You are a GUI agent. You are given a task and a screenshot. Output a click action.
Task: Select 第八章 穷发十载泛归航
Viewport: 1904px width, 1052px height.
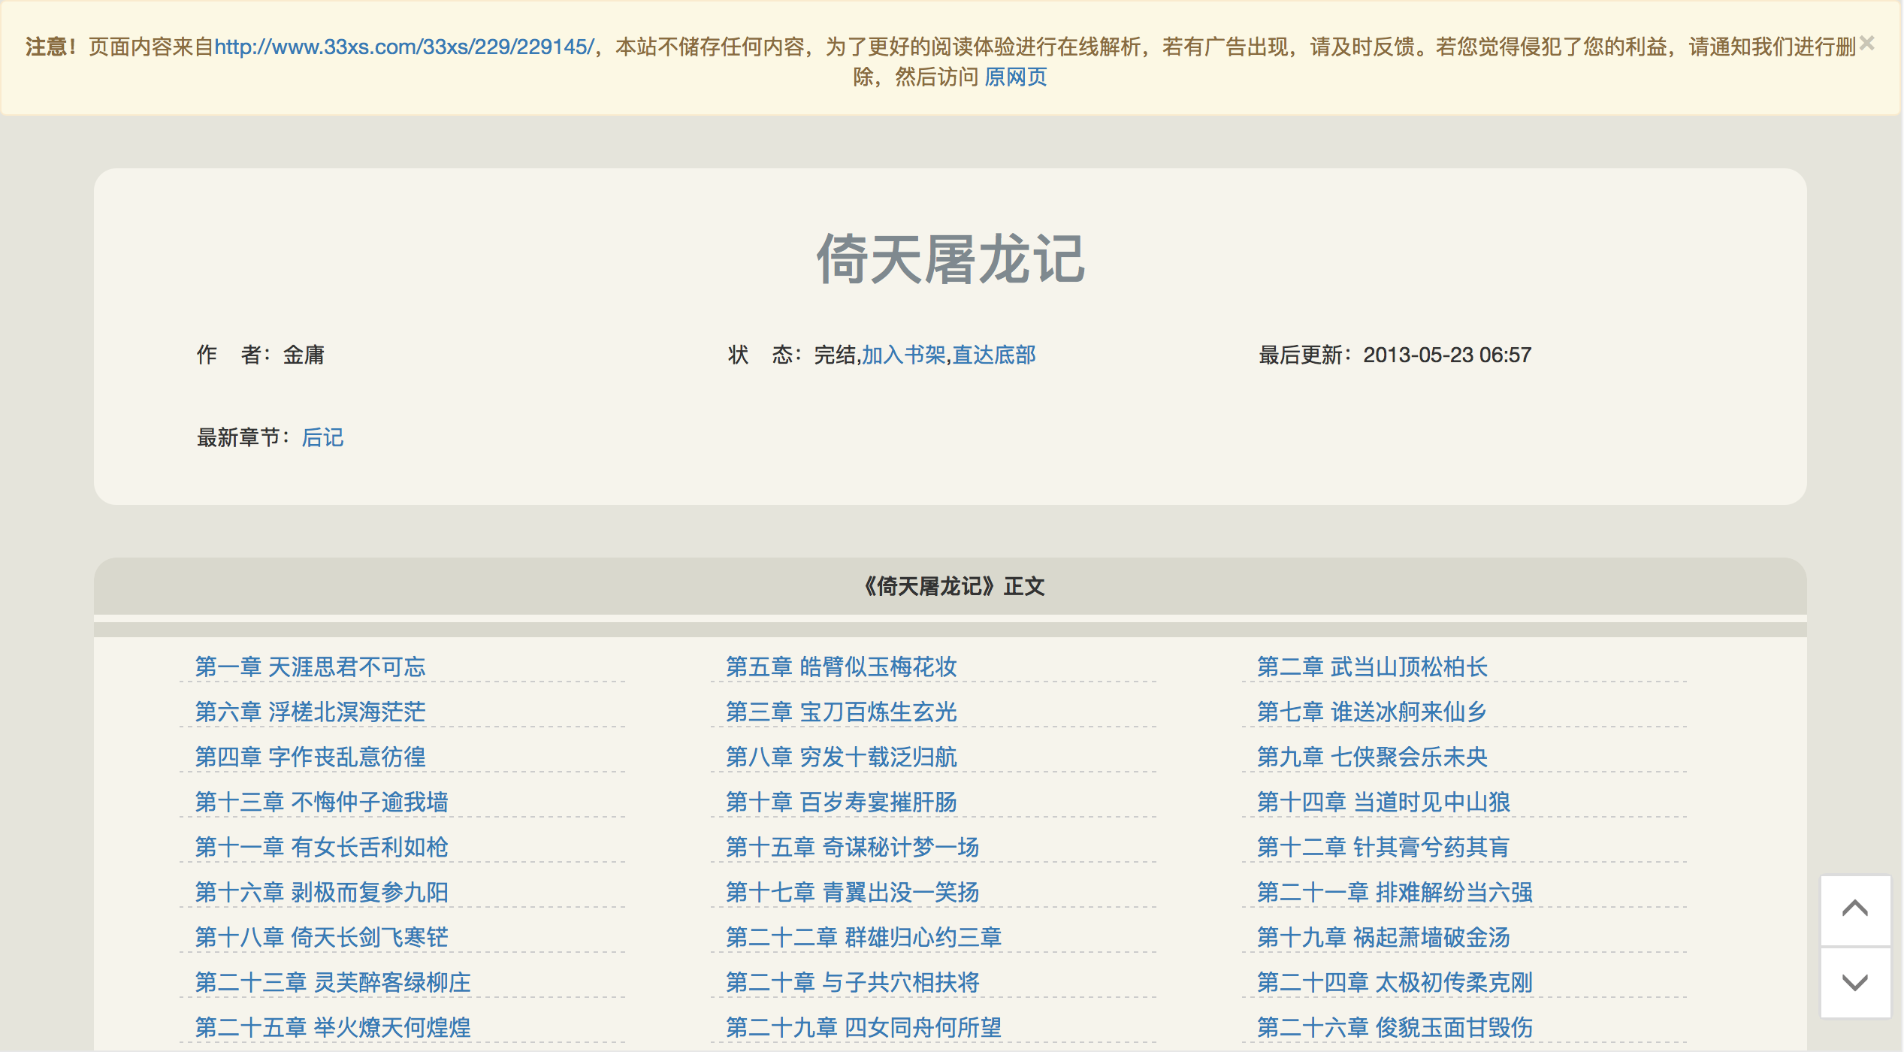(x=841, y=757)
